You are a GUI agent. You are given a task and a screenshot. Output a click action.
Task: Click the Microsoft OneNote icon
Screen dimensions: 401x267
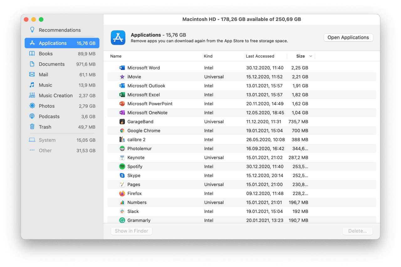point(122,113)
